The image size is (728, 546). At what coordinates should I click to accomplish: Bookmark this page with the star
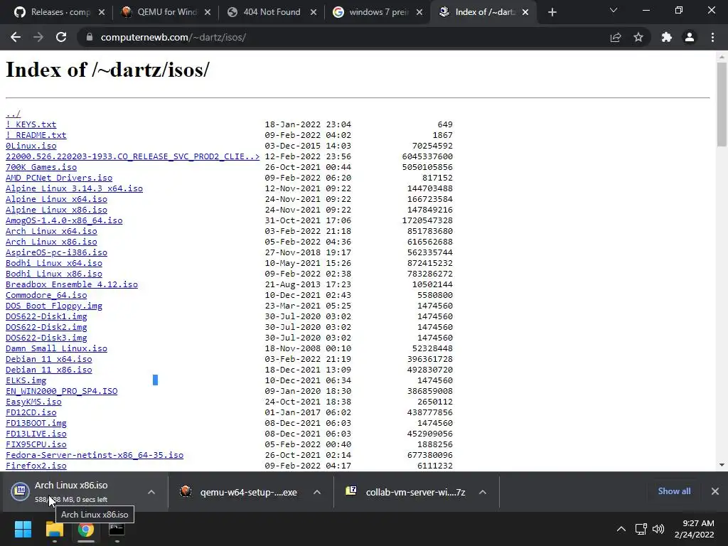tap(638, 37)
